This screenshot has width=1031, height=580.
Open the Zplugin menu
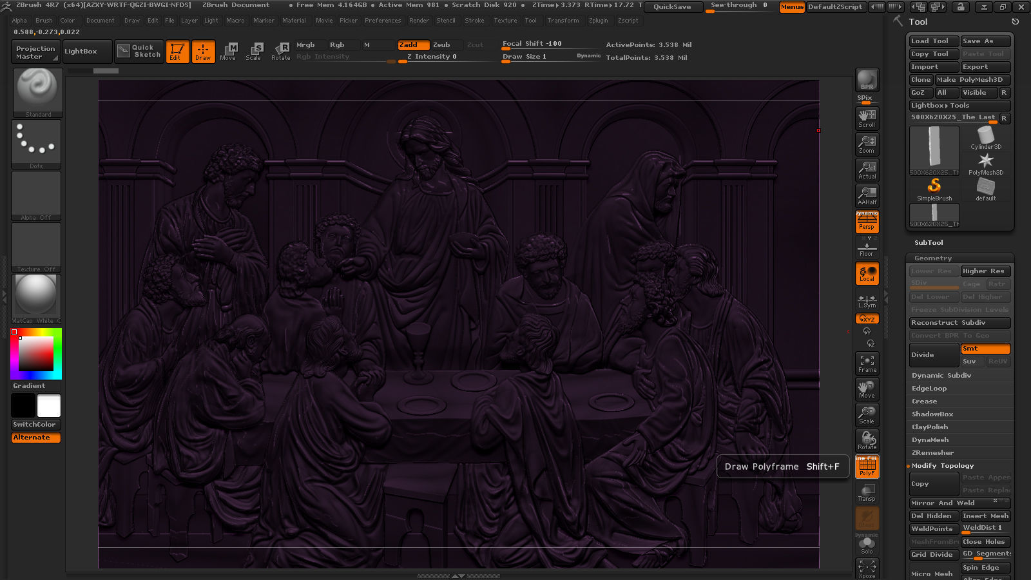pos(598,21)
